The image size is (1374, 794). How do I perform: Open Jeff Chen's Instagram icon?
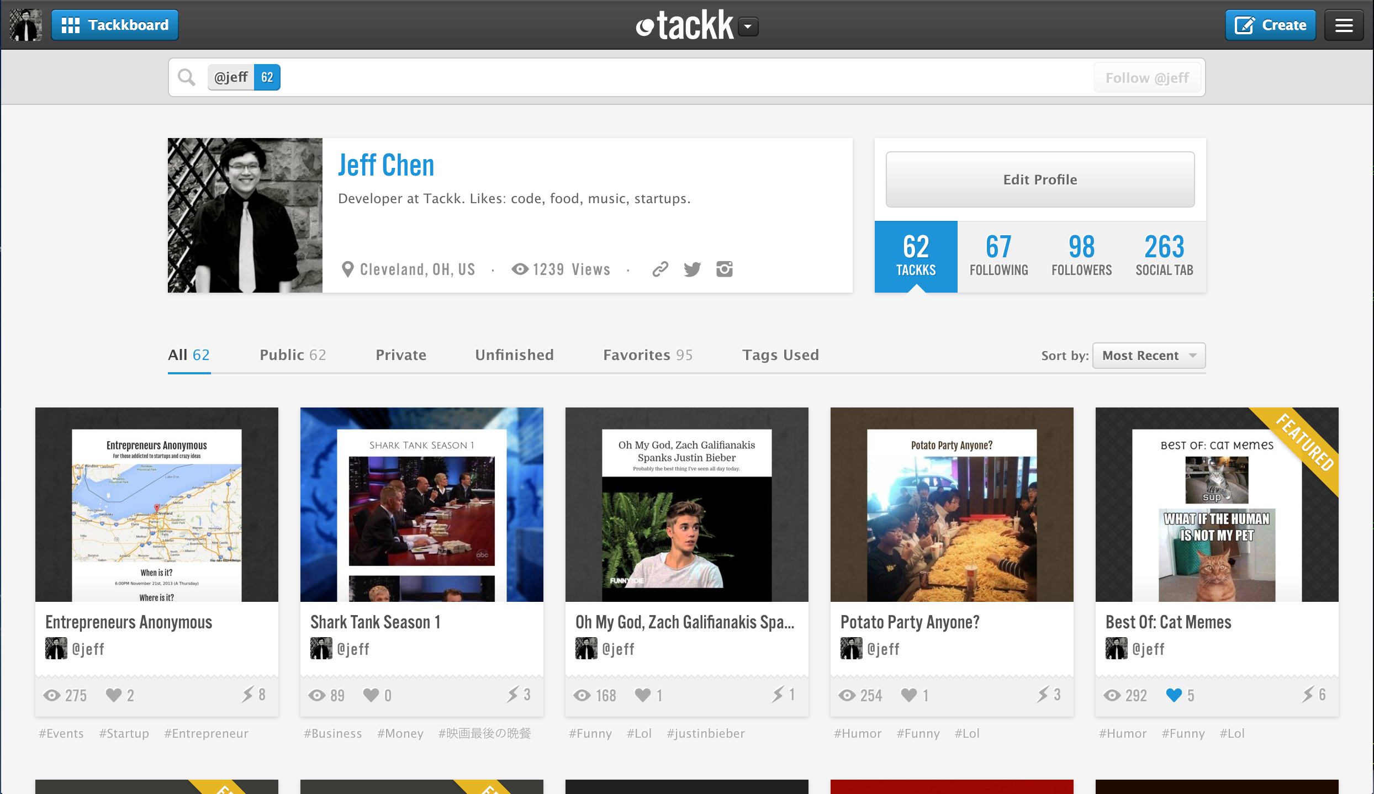tap(725, 269)
